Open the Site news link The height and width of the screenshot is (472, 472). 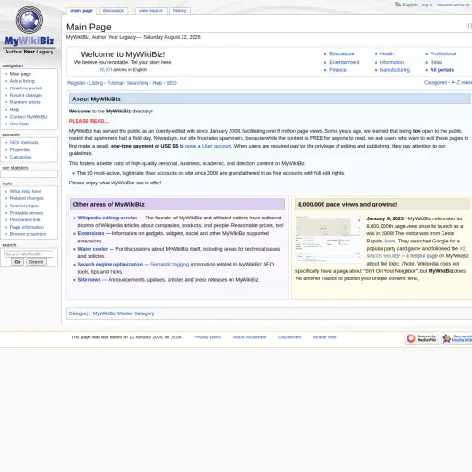[89, 280]
